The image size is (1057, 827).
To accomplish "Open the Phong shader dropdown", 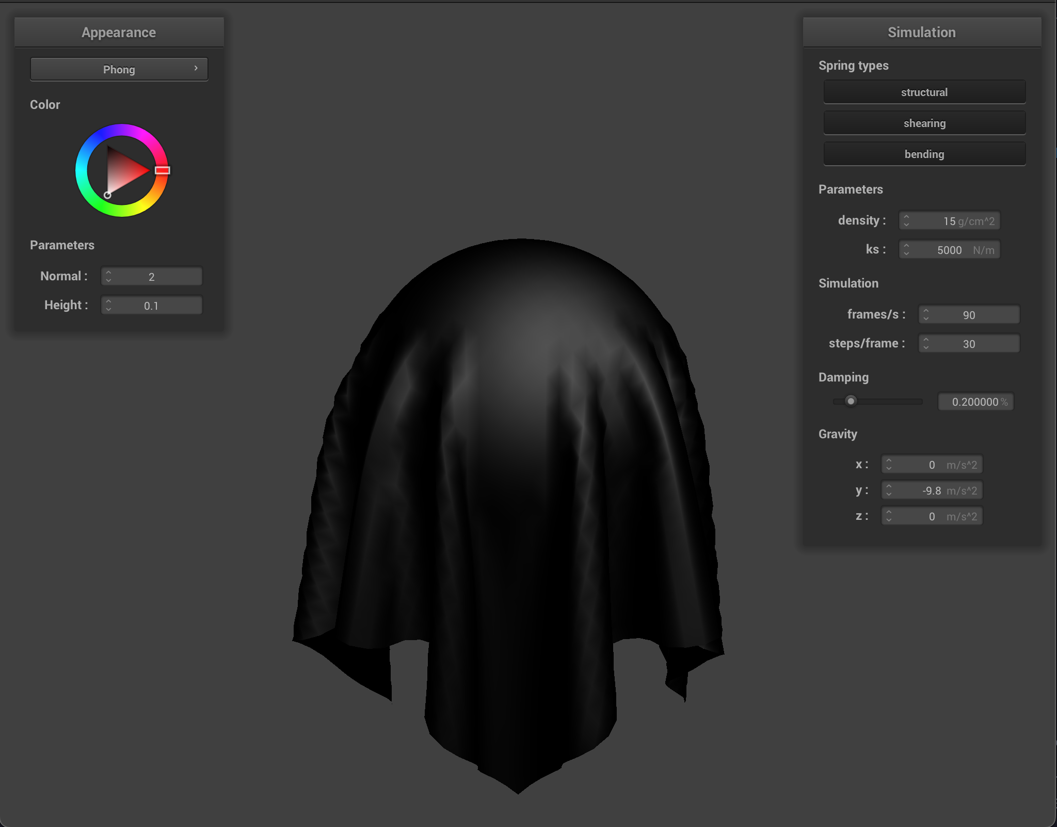I will pyautogui.click(x=119, y=69).
